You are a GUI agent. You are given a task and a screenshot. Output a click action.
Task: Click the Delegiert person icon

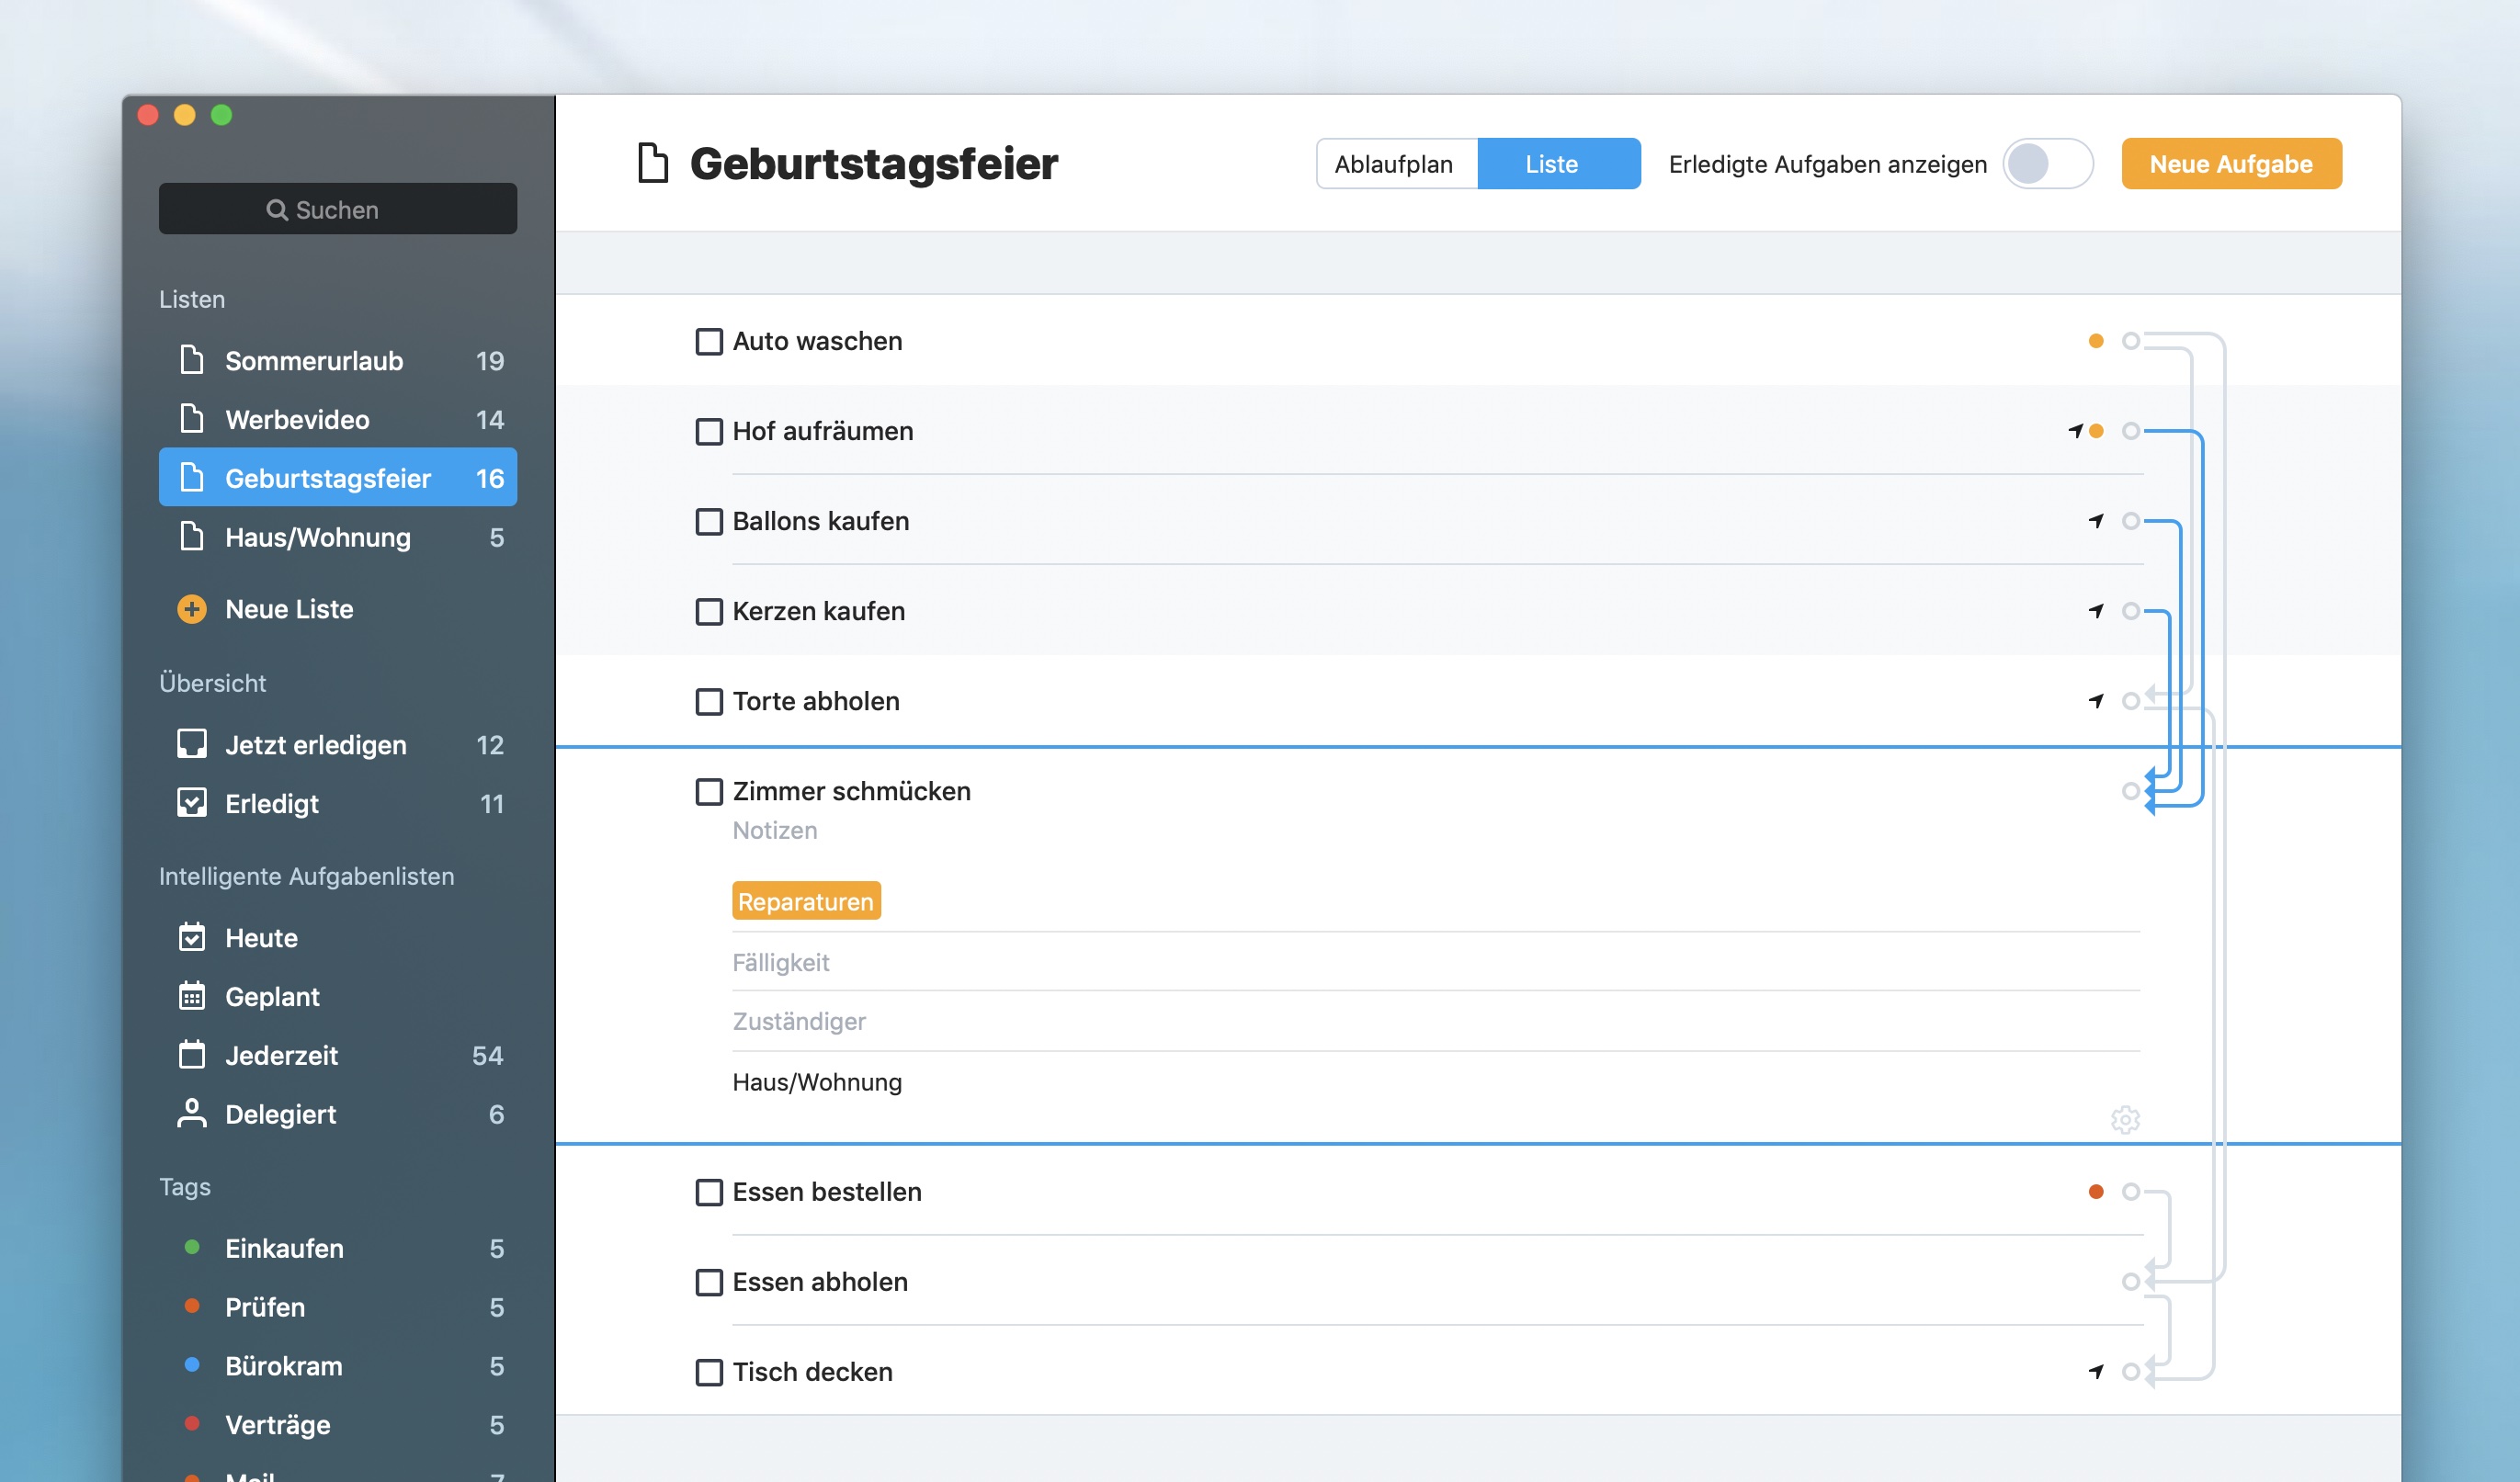point(192,1114)
